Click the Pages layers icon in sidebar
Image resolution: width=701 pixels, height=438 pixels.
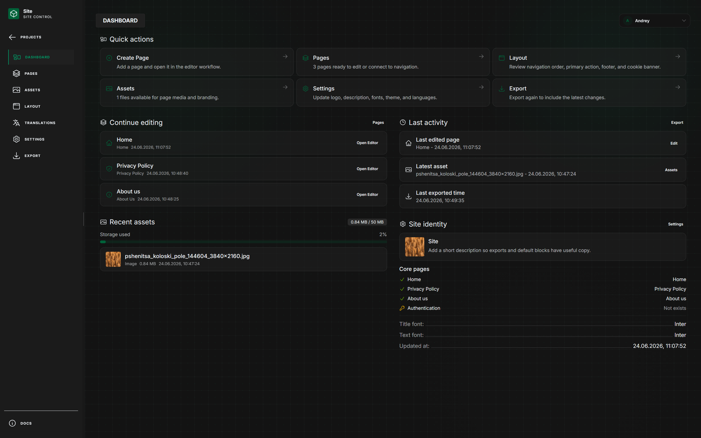point(16,74)
